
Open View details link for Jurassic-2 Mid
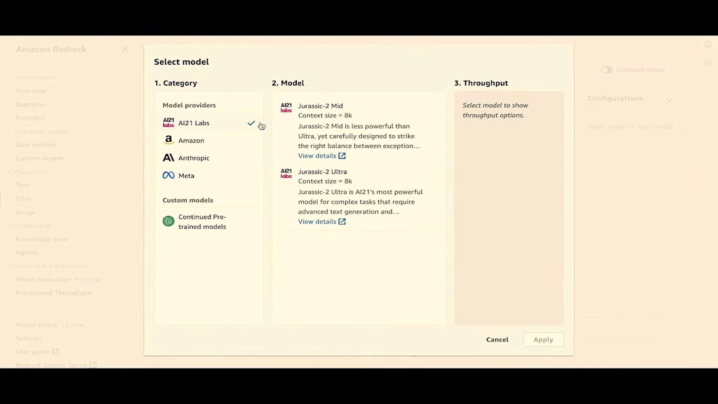[322, 156]
